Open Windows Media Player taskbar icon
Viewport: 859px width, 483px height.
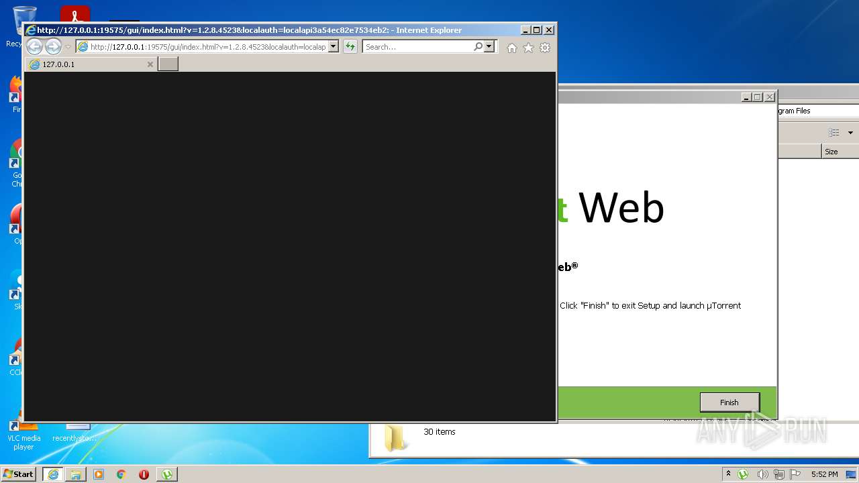[99, 474]
